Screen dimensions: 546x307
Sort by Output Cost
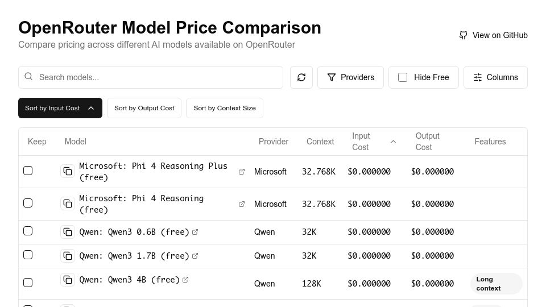coord(144,108)
